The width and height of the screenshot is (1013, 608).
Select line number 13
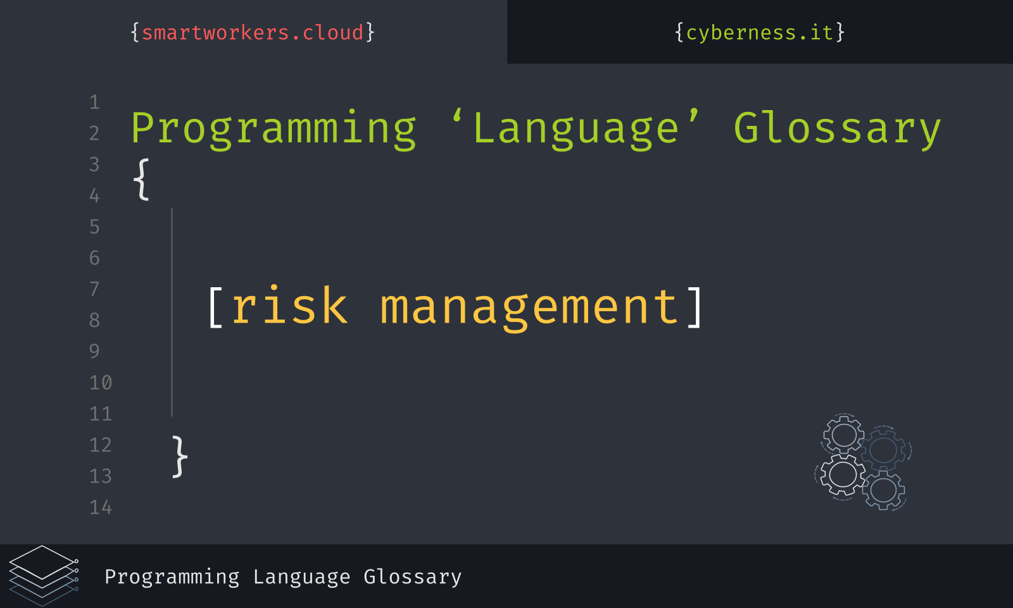pyautogui.click(x=101, y=476)
